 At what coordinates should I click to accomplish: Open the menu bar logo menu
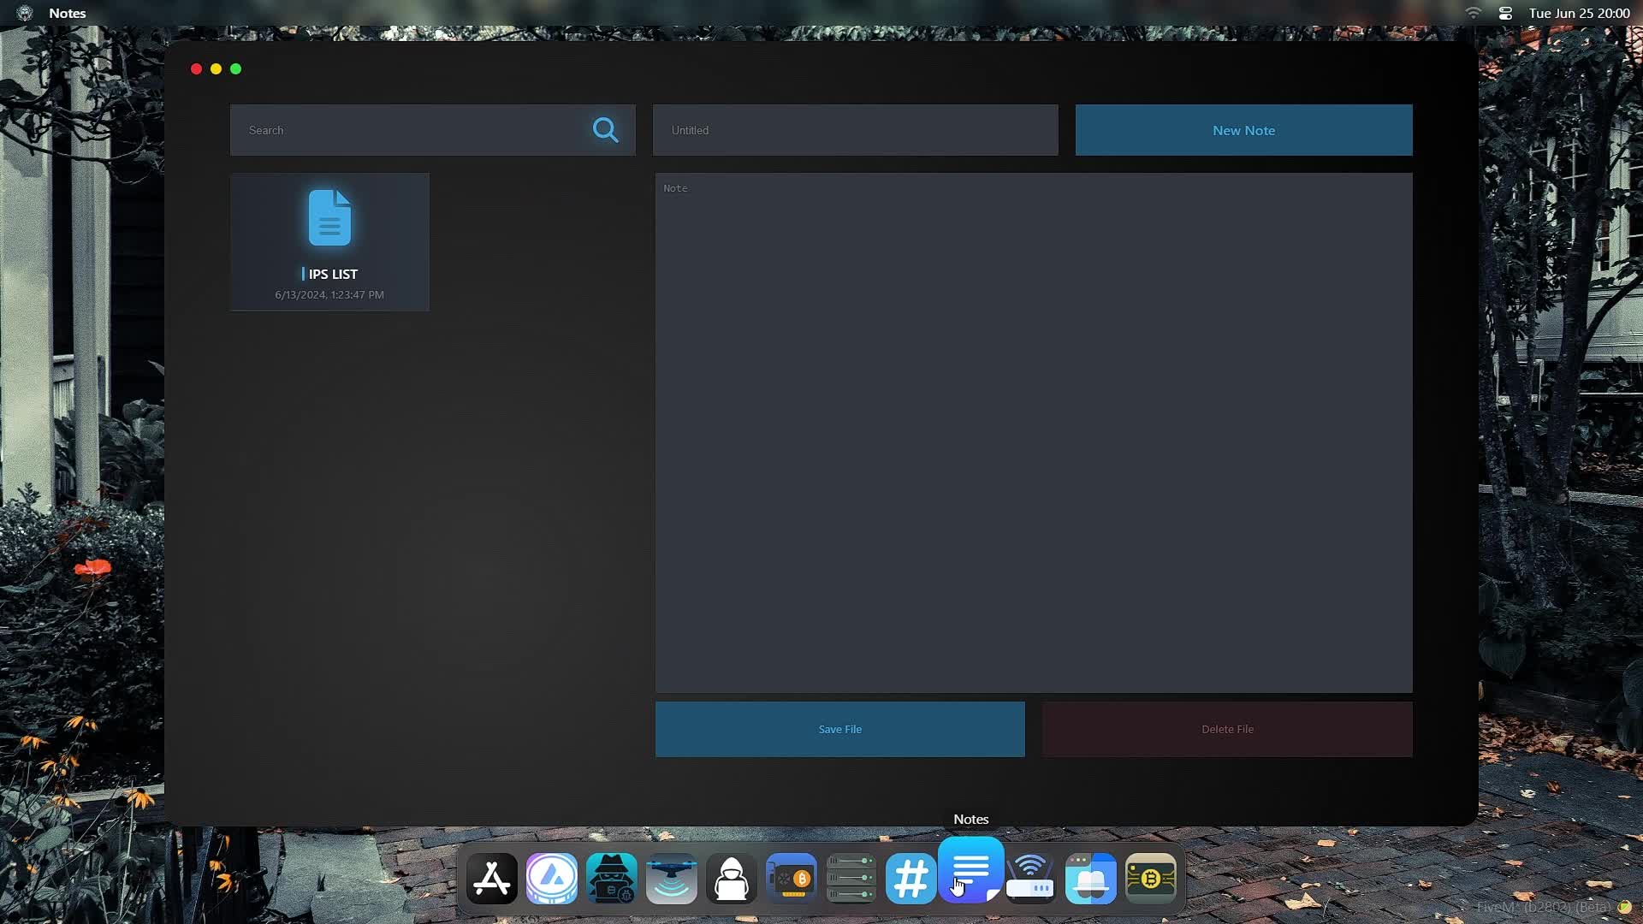coord(25,13)
